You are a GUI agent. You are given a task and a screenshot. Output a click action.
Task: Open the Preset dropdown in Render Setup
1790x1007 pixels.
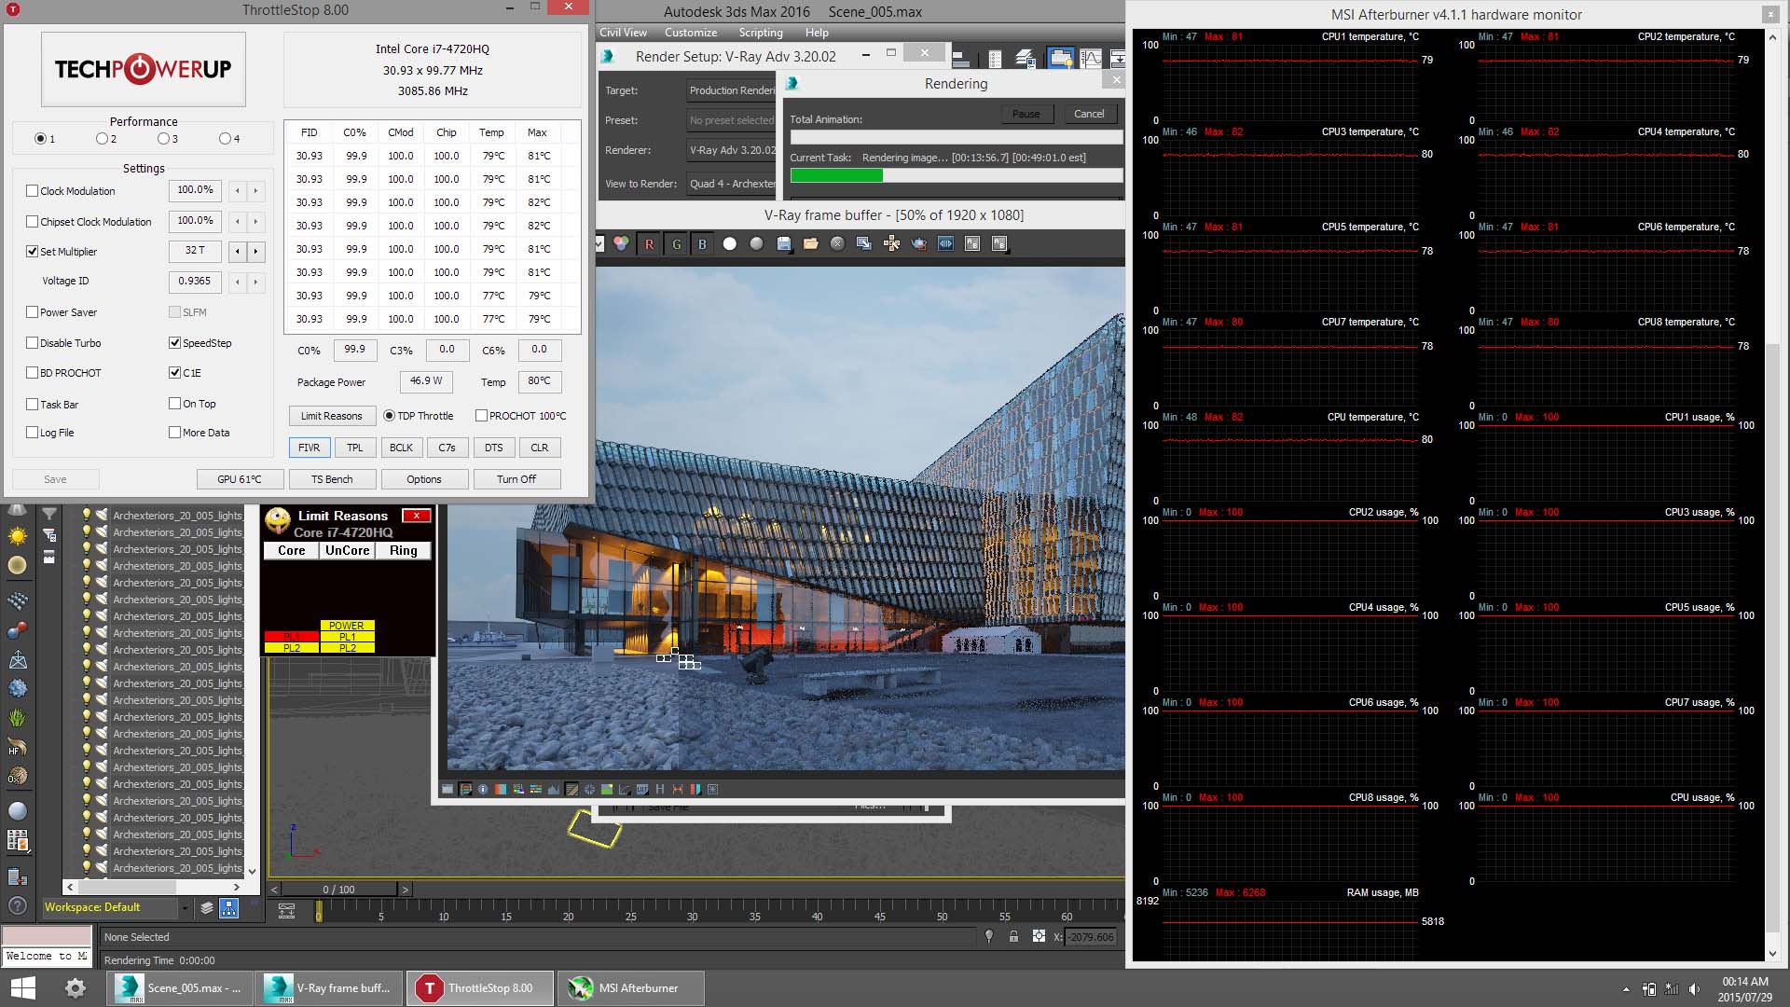pyautogui.click(x=731, y=120)
